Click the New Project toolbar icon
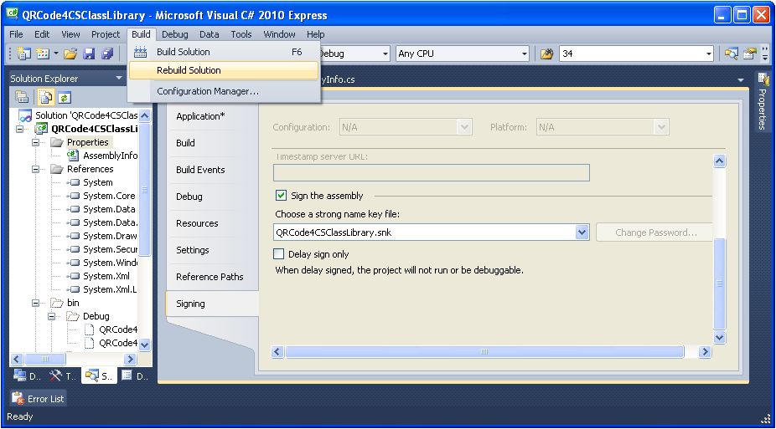This screenshot has width=776, height=429. pos(23,54)
